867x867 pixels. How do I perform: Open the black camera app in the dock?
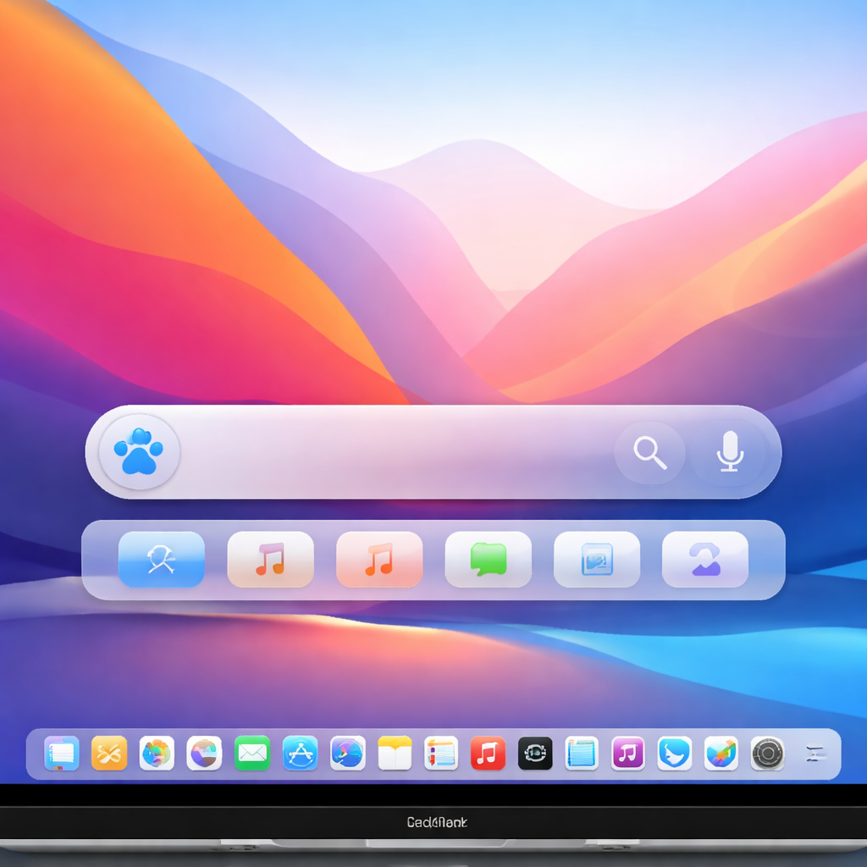tap(535, 754)
